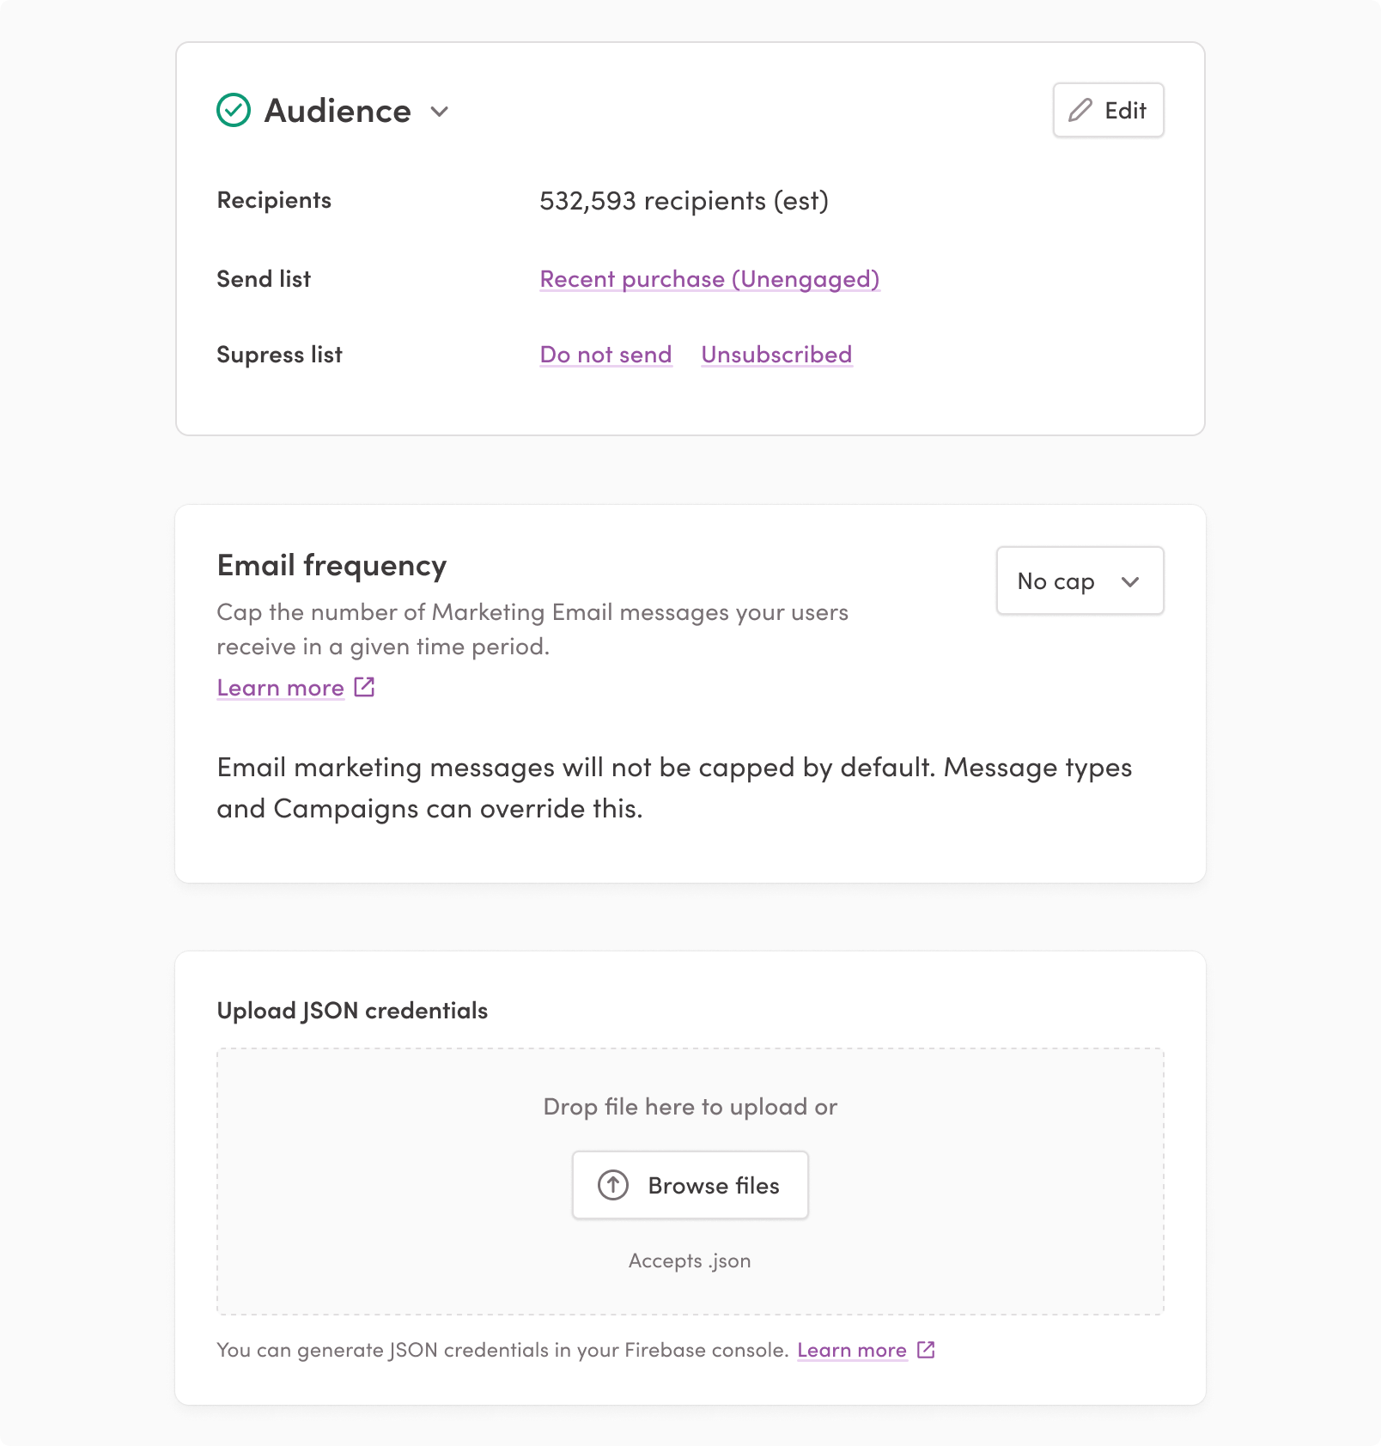
Task: Click the Browse files button
Action: tap(690, 1185)
